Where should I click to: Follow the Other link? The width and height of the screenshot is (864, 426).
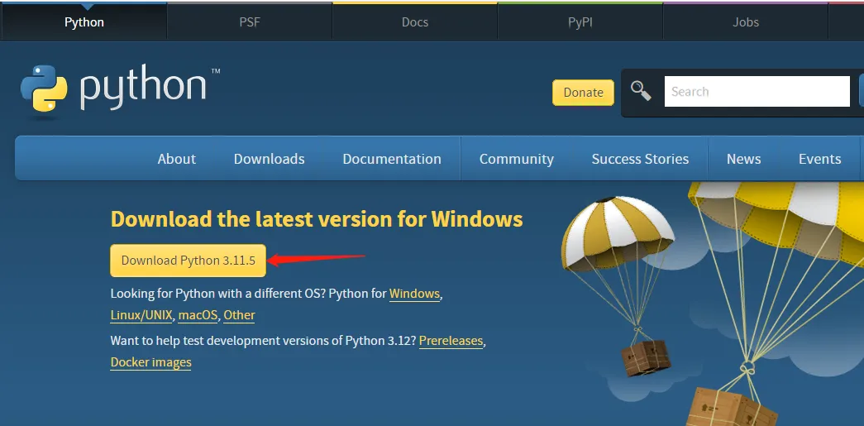tap(239, 315)
